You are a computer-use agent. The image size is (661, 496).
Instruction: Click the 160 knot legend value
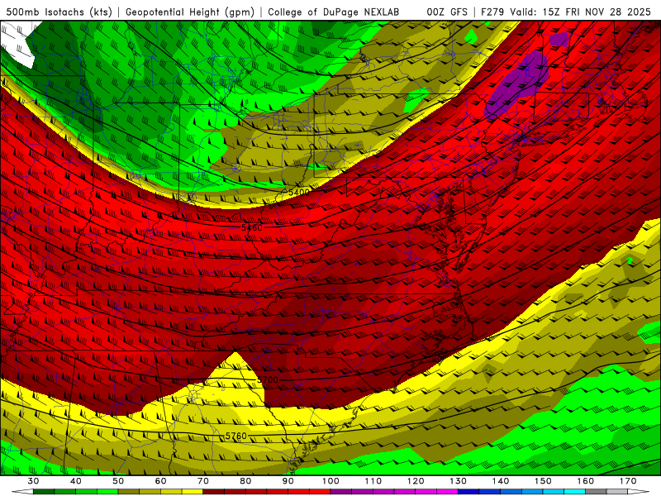pos(586,481)
